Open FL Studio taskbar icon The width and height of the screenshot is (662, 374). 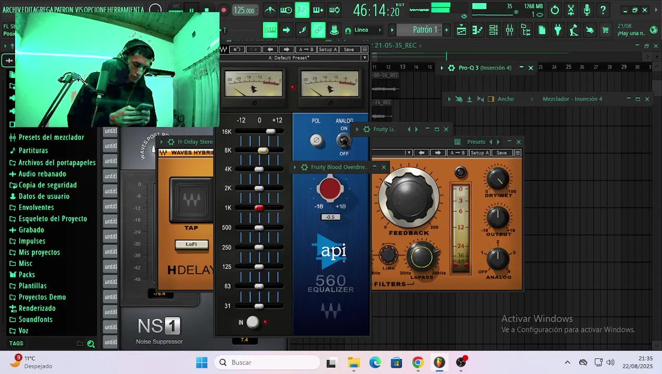tap(439, 363)
